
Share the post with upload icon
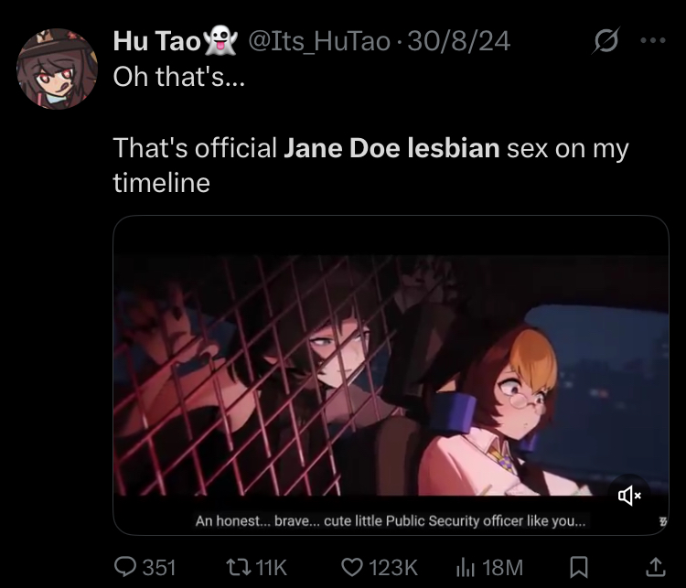[x=656, y=567]
